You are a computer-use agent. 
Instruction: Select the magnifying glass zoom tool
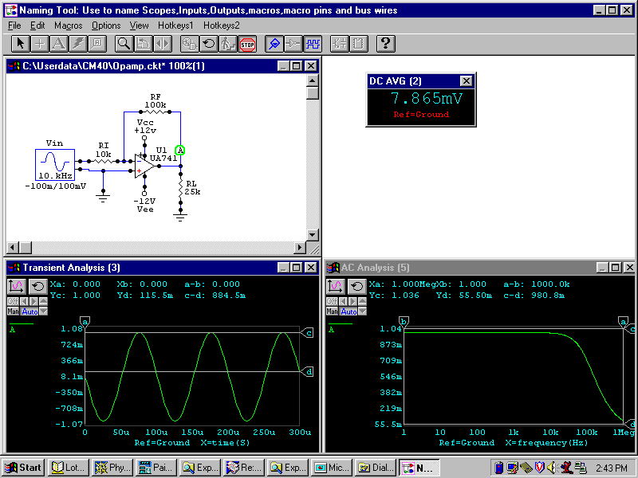[x=124, y=44]
